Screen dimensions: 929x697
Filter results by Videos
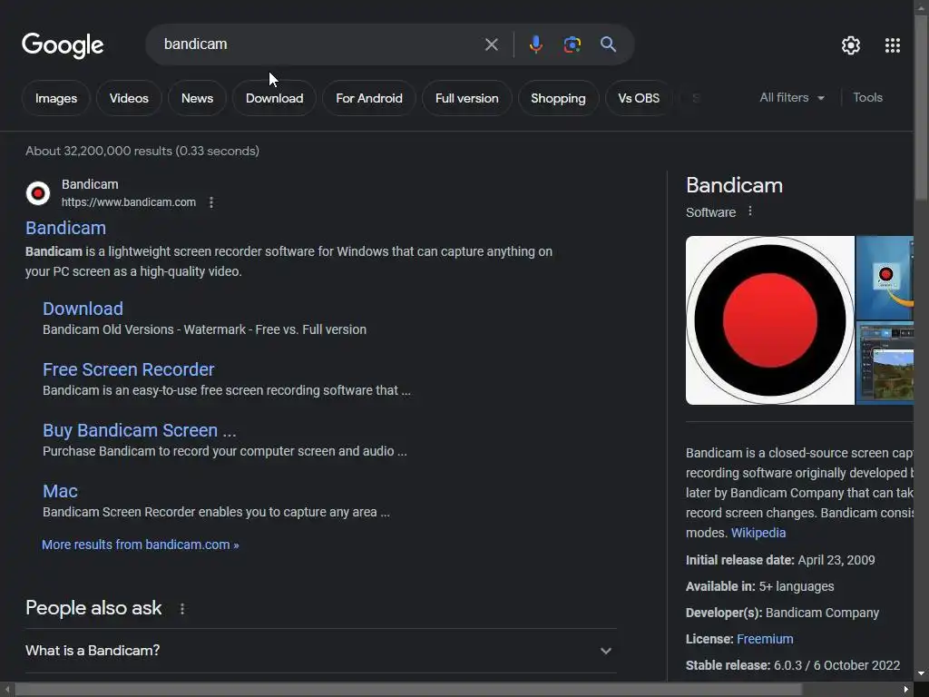click(129, 98)
